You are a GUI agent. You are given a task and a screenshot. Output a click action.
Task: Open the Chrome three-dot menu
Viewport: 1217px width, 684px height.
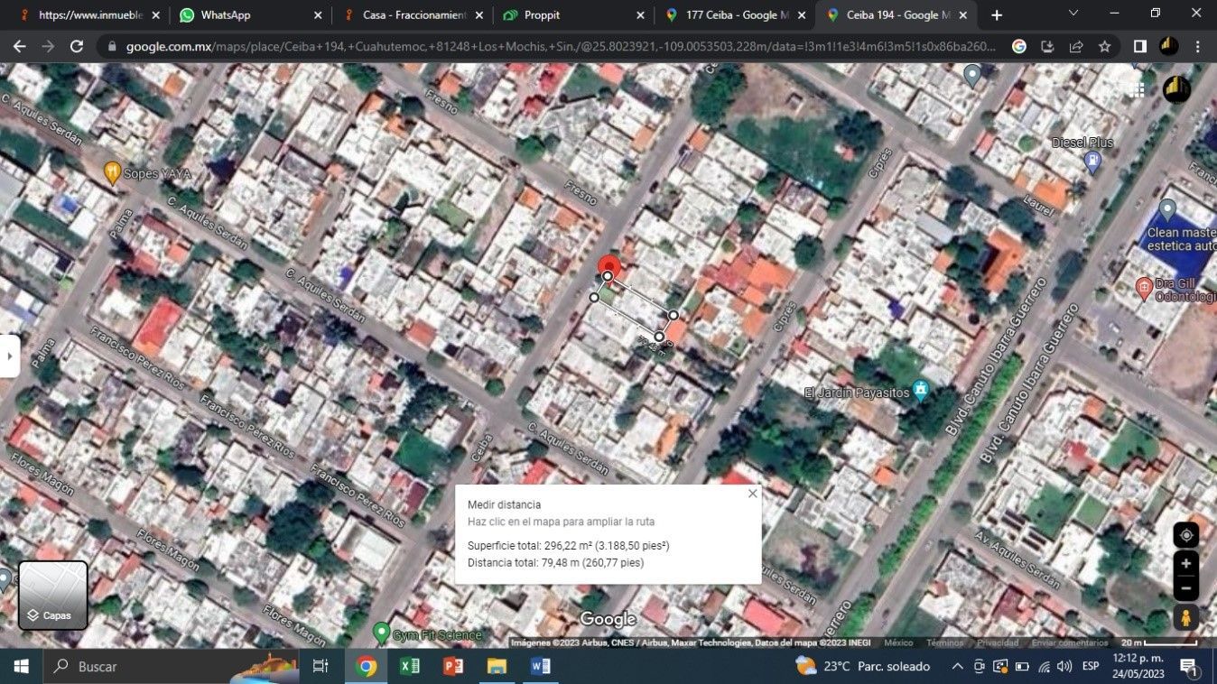point(1198,47)
